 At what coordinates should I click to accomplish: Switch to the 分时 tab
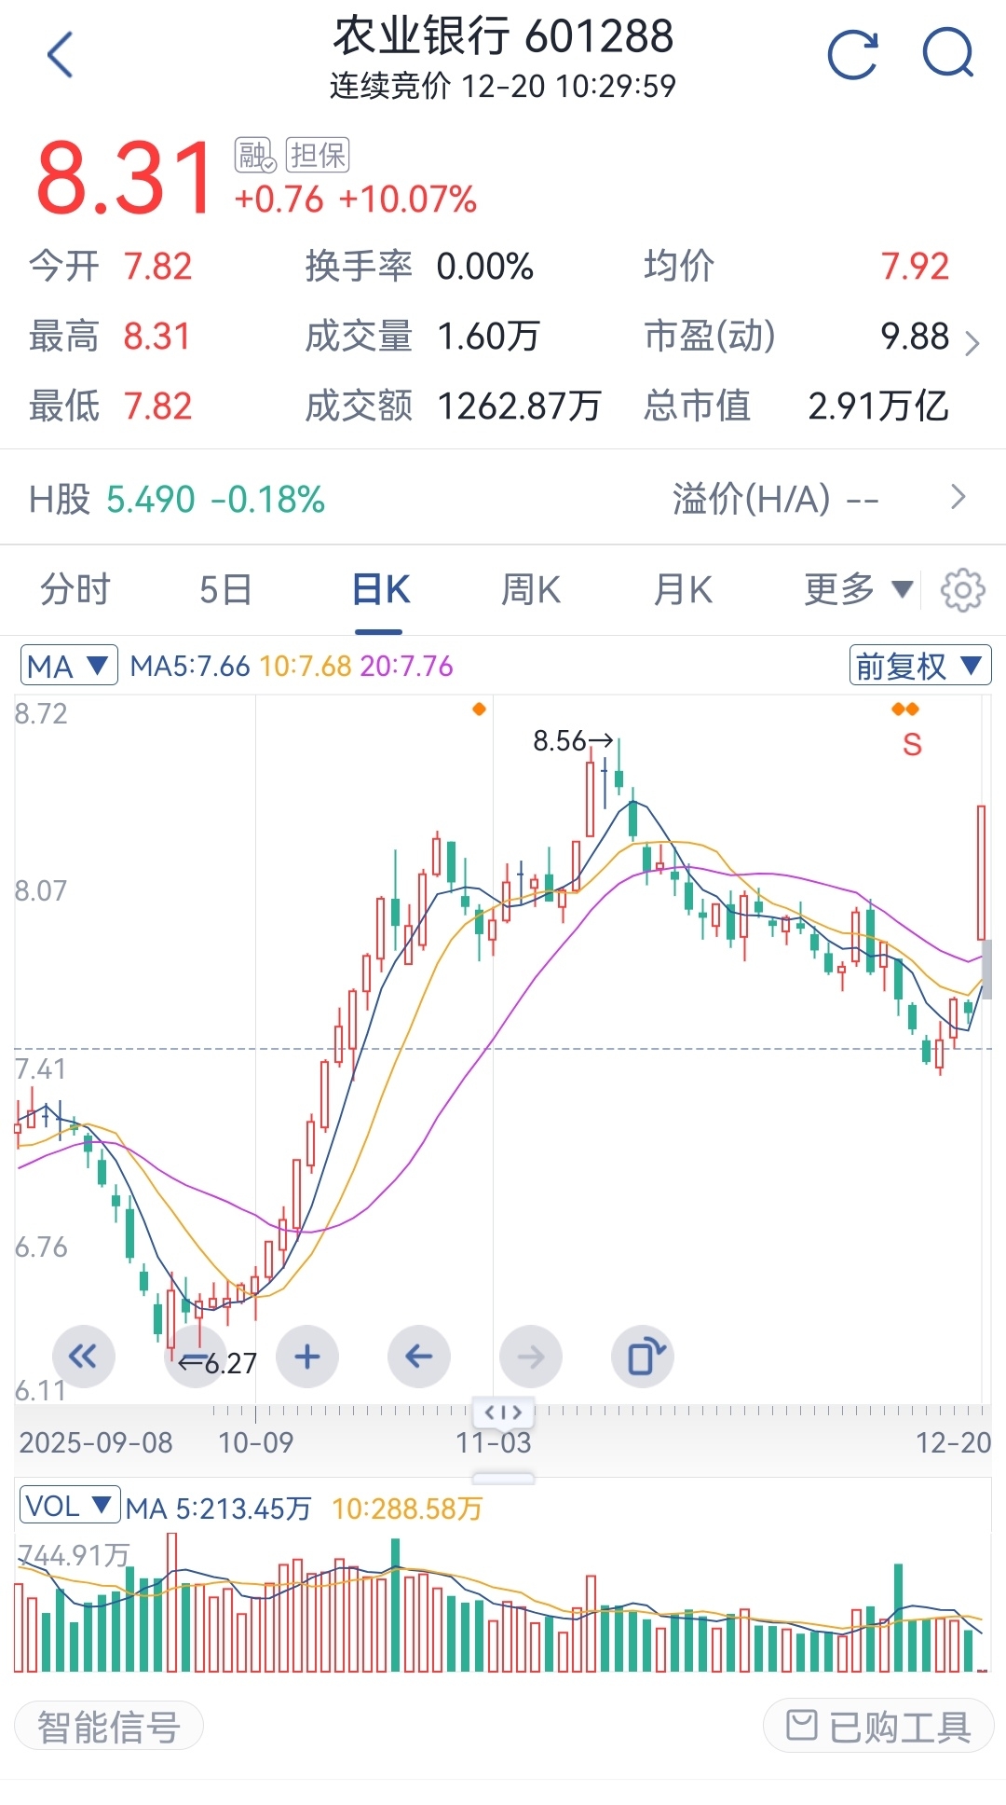pyautogui.click(x=75, y=590)
